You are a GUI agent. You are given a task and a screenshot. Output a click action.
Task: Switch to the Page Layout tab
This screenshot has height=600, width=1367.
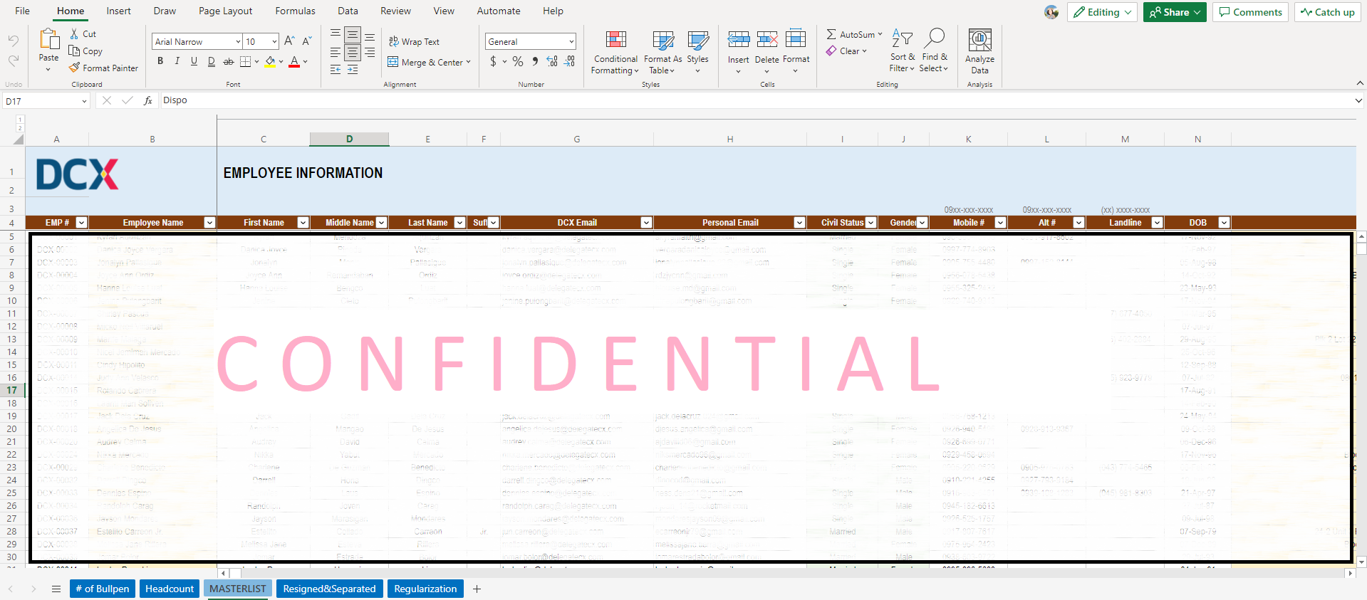point(225,11)
